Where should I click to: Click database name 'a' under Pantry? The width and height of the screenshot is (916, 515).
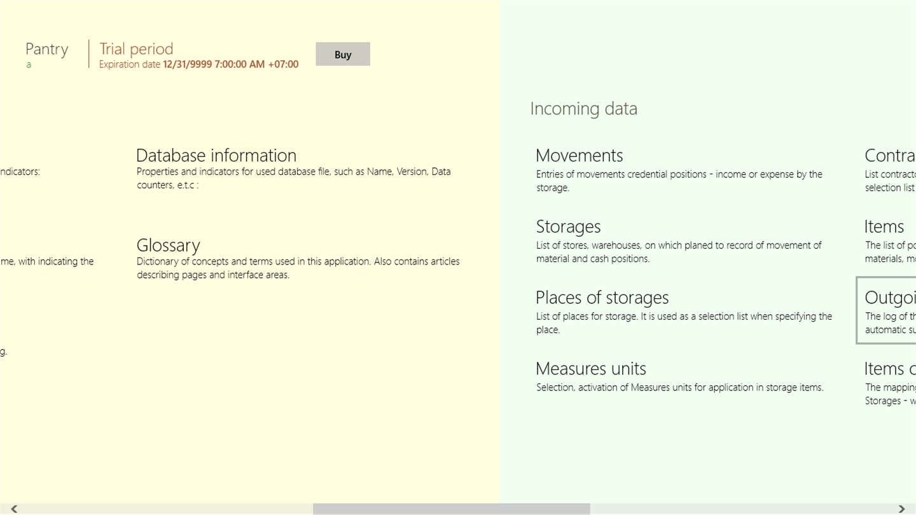pyautogui.click(x=29, y=65)
